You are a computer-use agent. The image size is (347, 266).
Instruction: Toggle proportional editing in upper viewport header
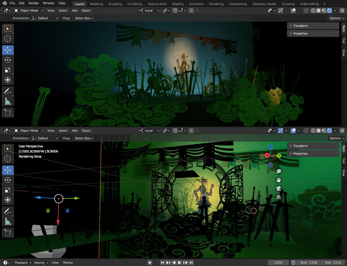[191, 10]
